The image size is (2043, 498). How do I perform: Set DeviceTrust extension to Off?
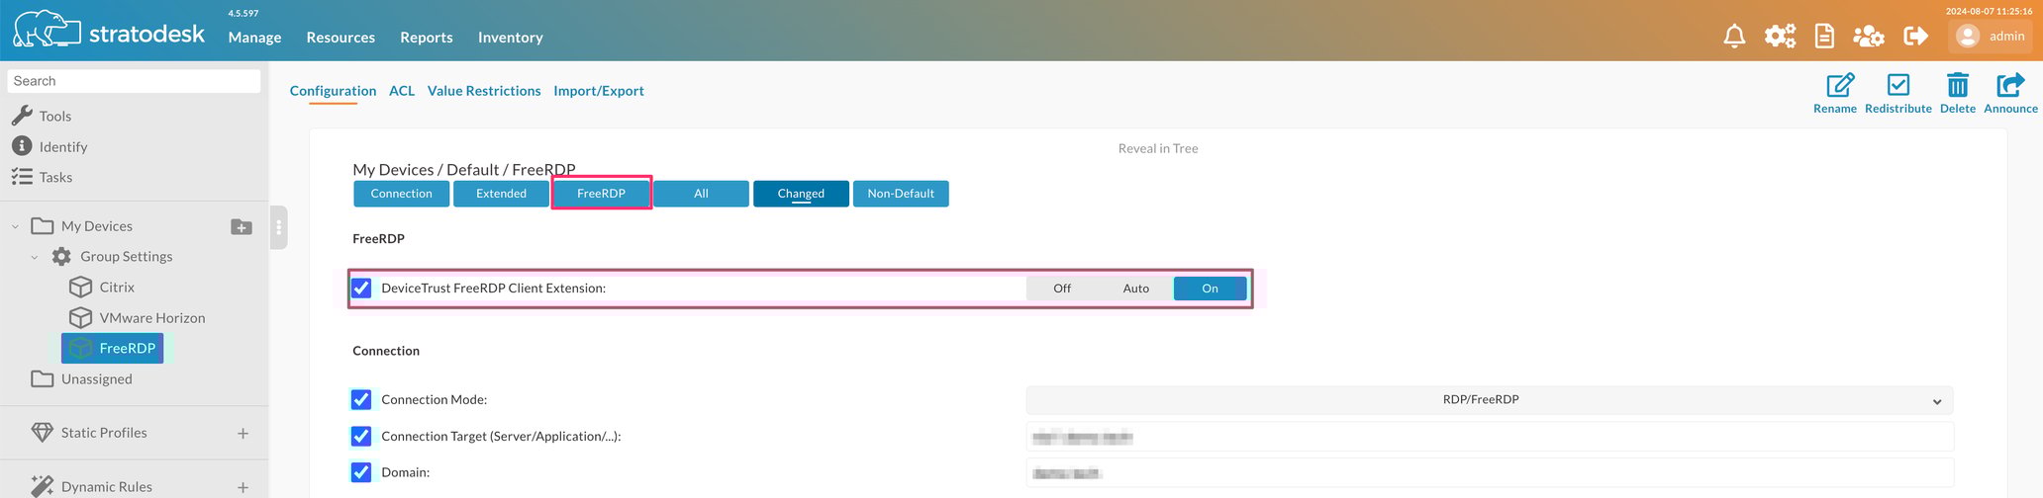point(1061,289)
